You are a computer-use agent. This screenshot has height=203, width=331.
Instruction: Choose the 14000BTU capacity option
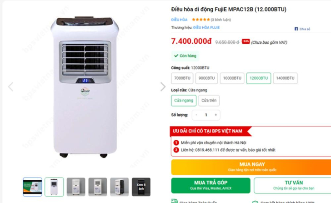pyautogui.click(x=285, y=78)
